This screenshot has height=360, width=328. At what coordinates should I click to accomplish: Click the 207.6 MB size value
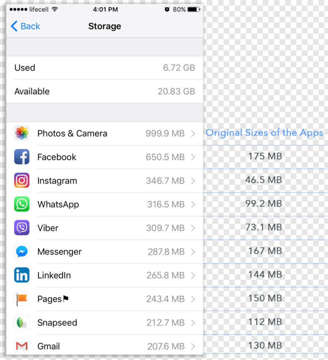pos(166,347)
